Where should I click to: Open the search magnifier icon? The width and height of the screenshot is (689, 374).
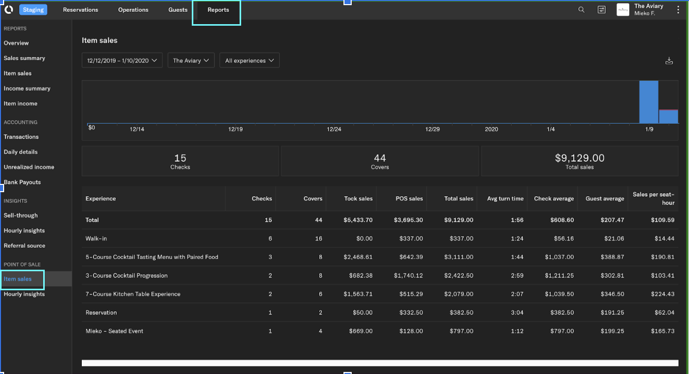581,9
